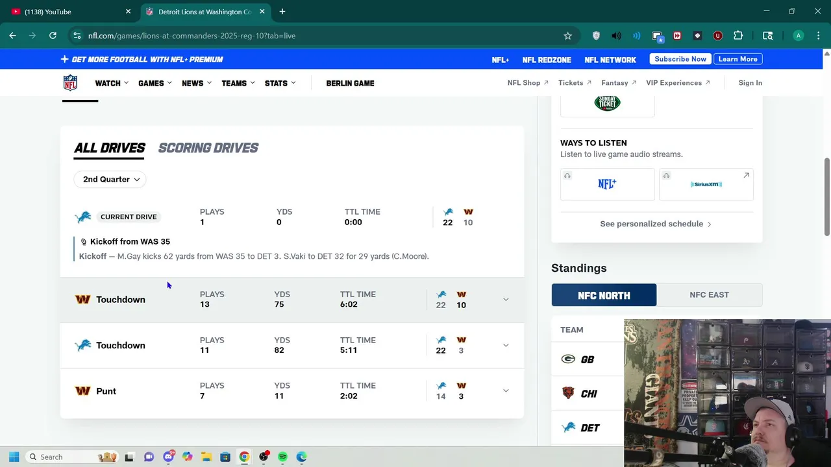
Task: Open the WATCH menu
Action: [112, 83]
